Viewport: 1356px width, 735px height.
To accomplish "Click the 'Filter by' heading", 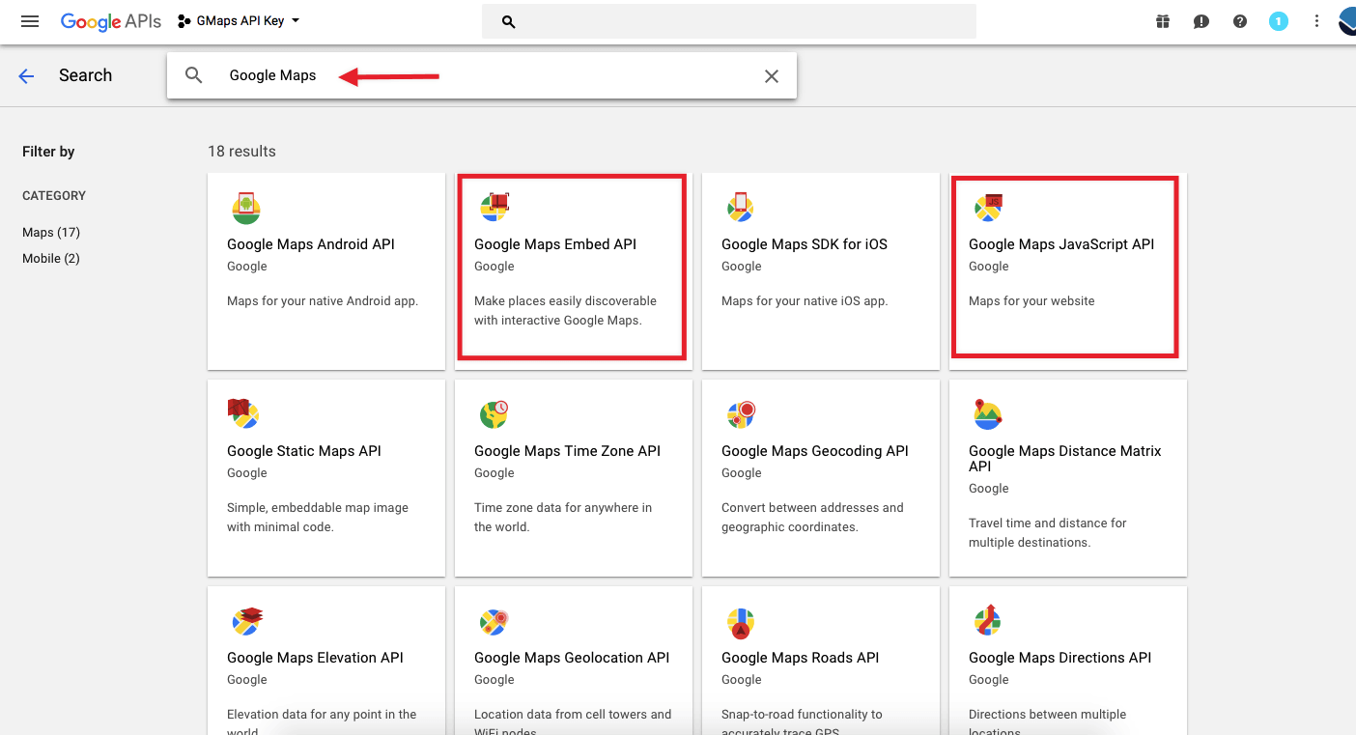I will click(x=48, y=152).
